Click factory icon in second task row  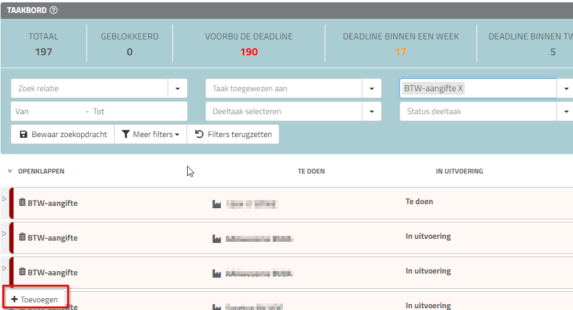tap(216, 239)
